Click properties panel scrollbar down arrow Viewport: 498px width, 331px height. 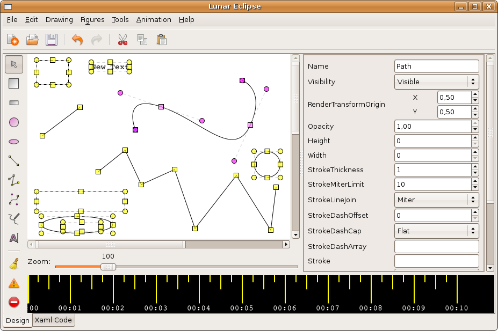tap(490, 268)
